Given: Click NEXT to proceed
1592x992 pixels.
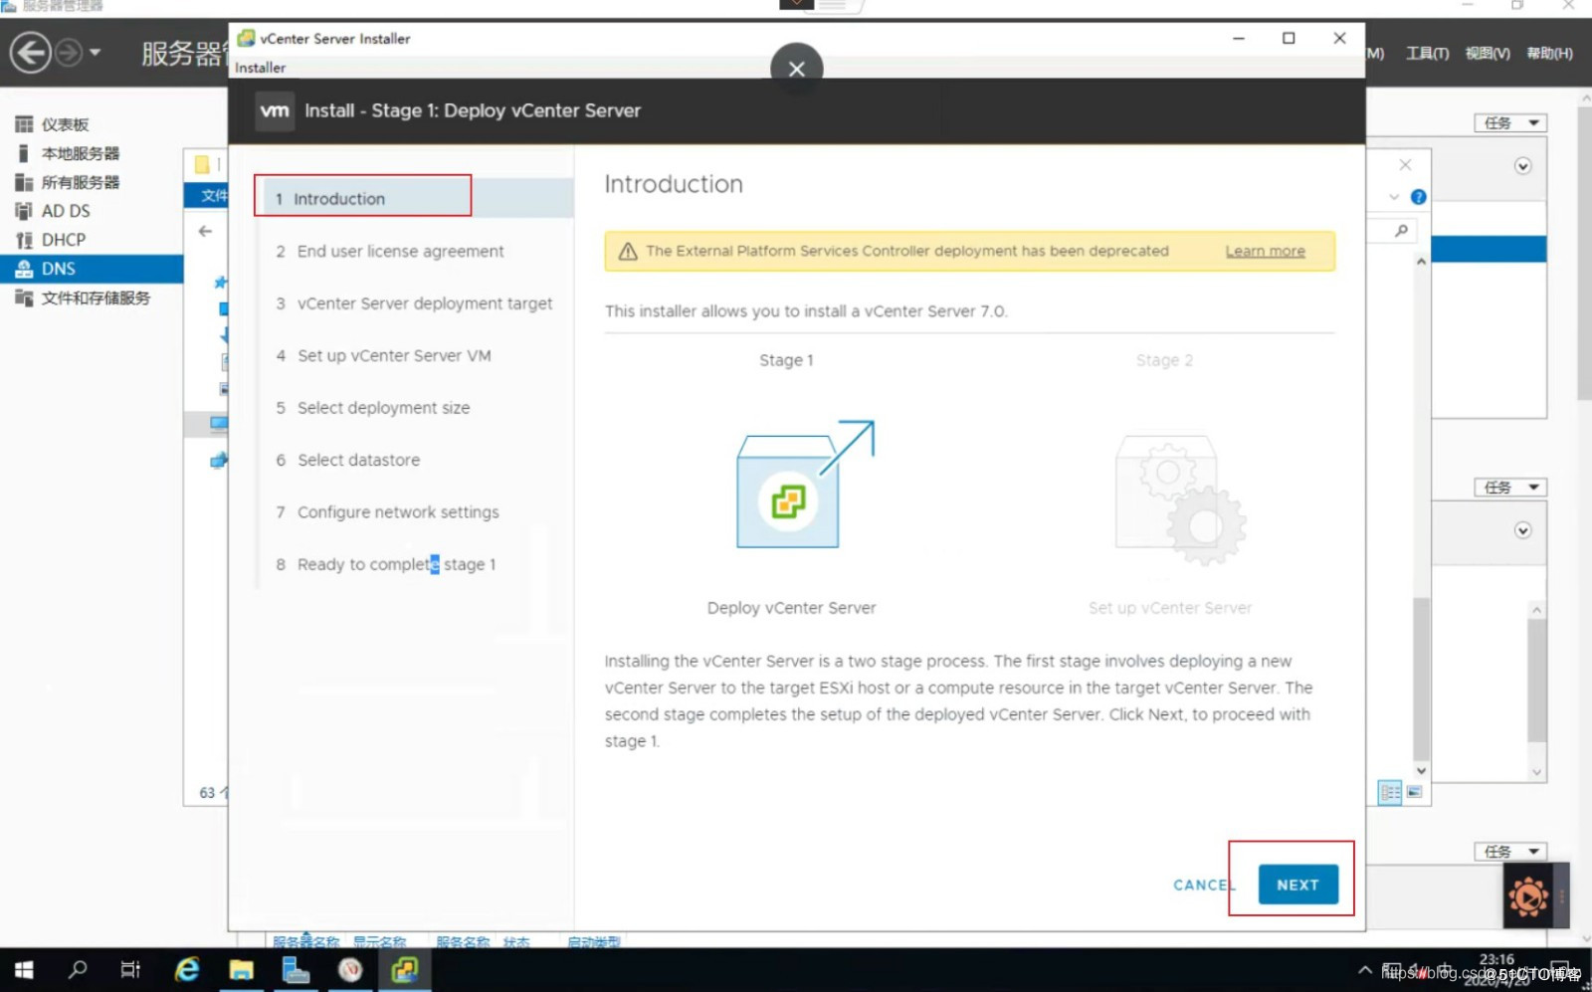Looking at the screenshot, I should coord(1297,885).
